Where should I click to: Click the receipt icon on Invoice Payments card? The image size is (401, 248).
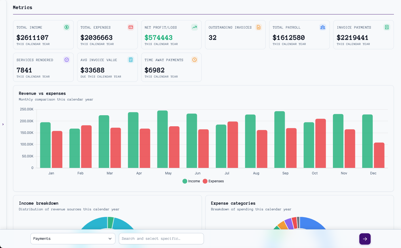pyautogui.click(x=387, y=27)
